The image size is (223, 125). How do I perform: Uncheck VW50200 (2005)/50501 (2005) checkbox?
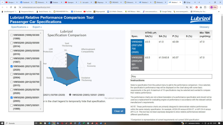(11, 97)
